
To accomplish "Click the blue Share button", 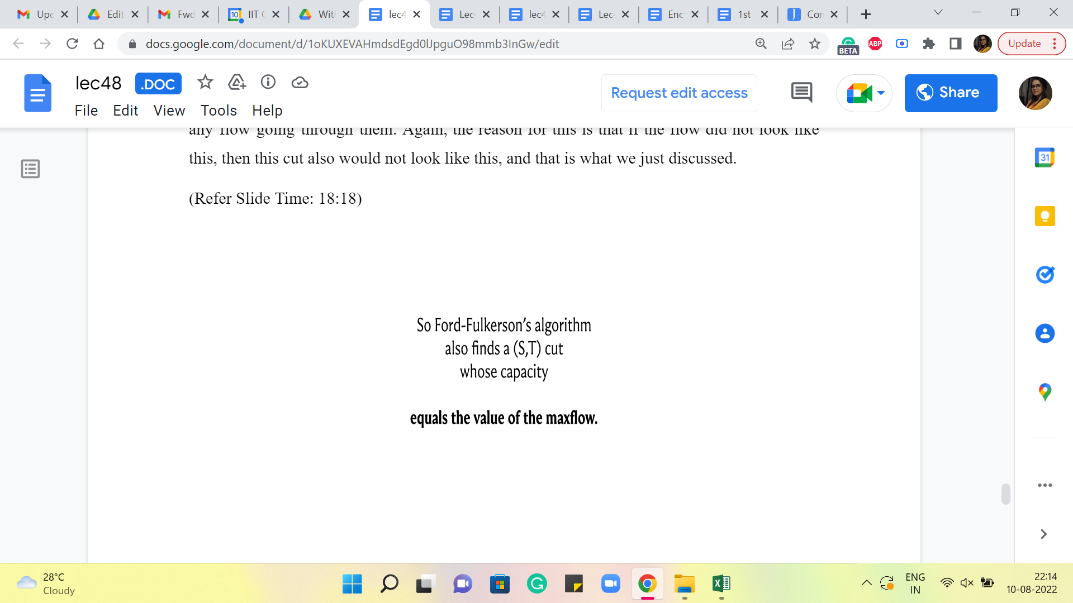I will tap(951, 93).
